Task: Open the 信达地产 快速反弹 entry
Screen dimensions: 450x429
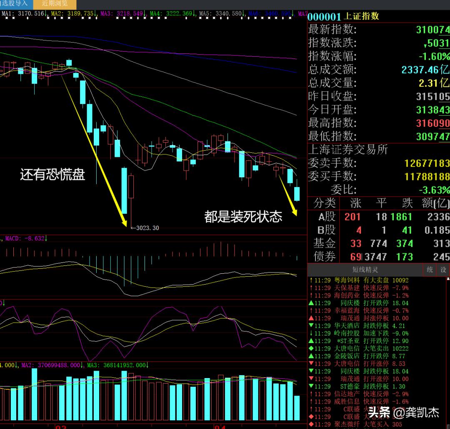Action: pos(358,394)
